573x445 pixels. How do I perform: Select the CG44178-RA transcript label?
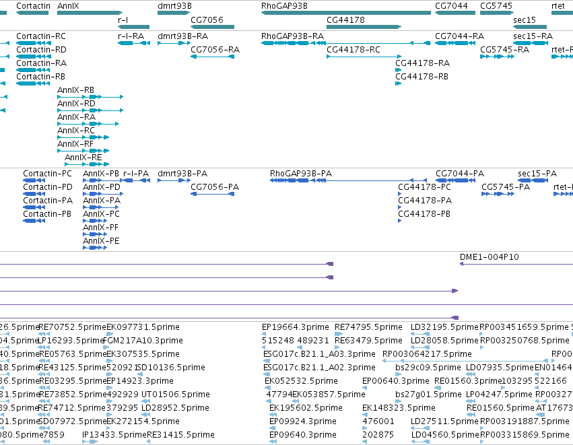422,63
